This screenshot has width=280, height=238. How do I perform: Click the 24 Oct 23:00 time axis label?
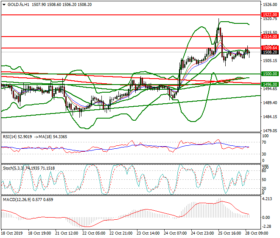pos(202,233)
